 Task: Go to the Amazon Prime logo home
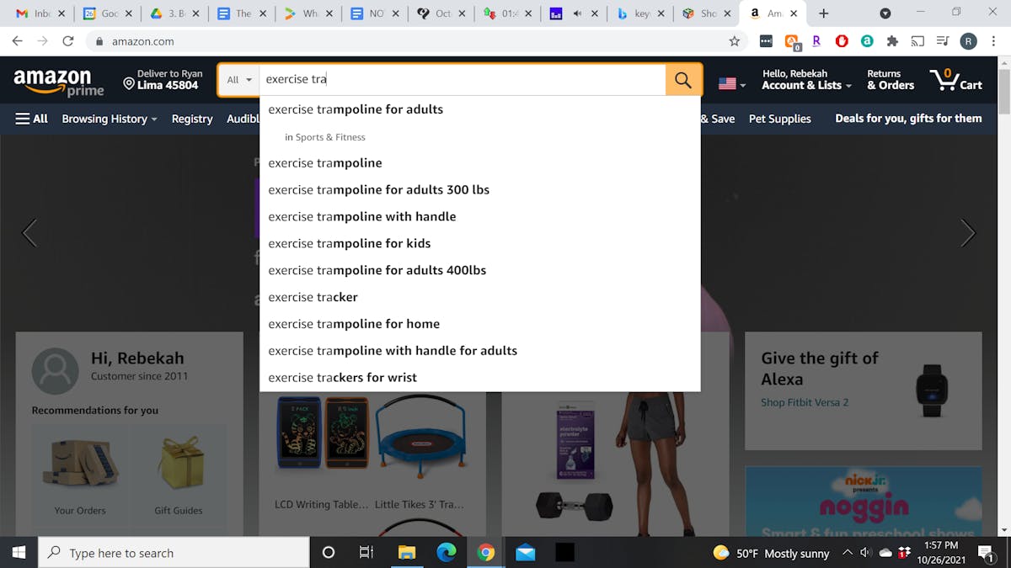[x=59, y=82]
